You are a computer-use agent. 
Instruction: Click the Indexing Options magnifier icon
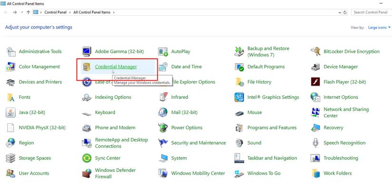tap(87, 97)
